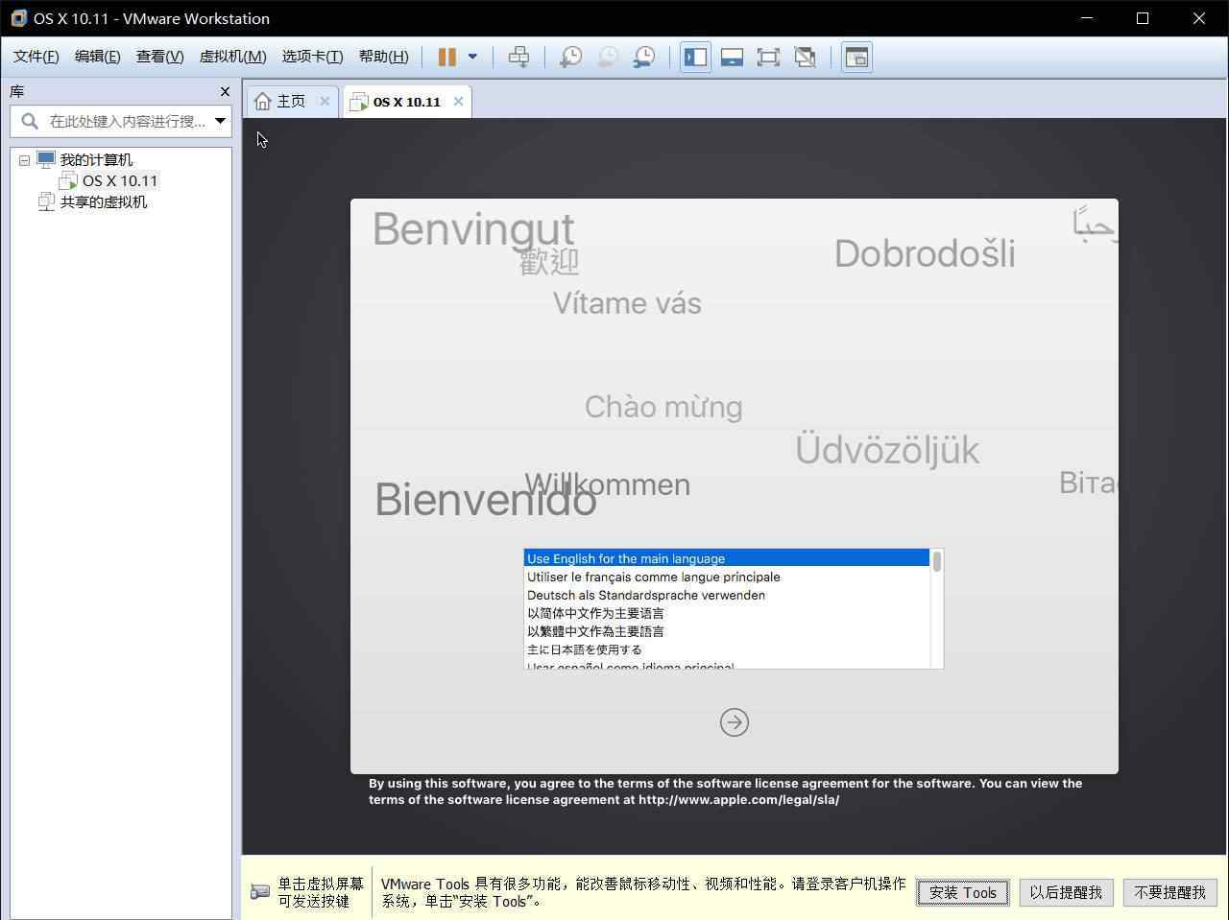
Task: Pause the virtual machine with the pause icon
Action: pyautogui.click(x=446, y=57)
